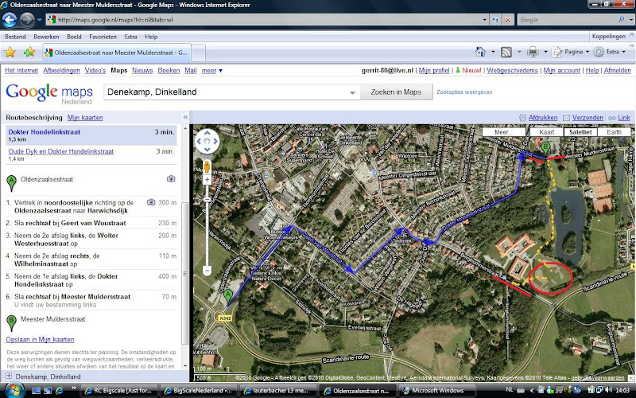Switch map to Satelliet view
Screen dimensions: 636x398
580,132
